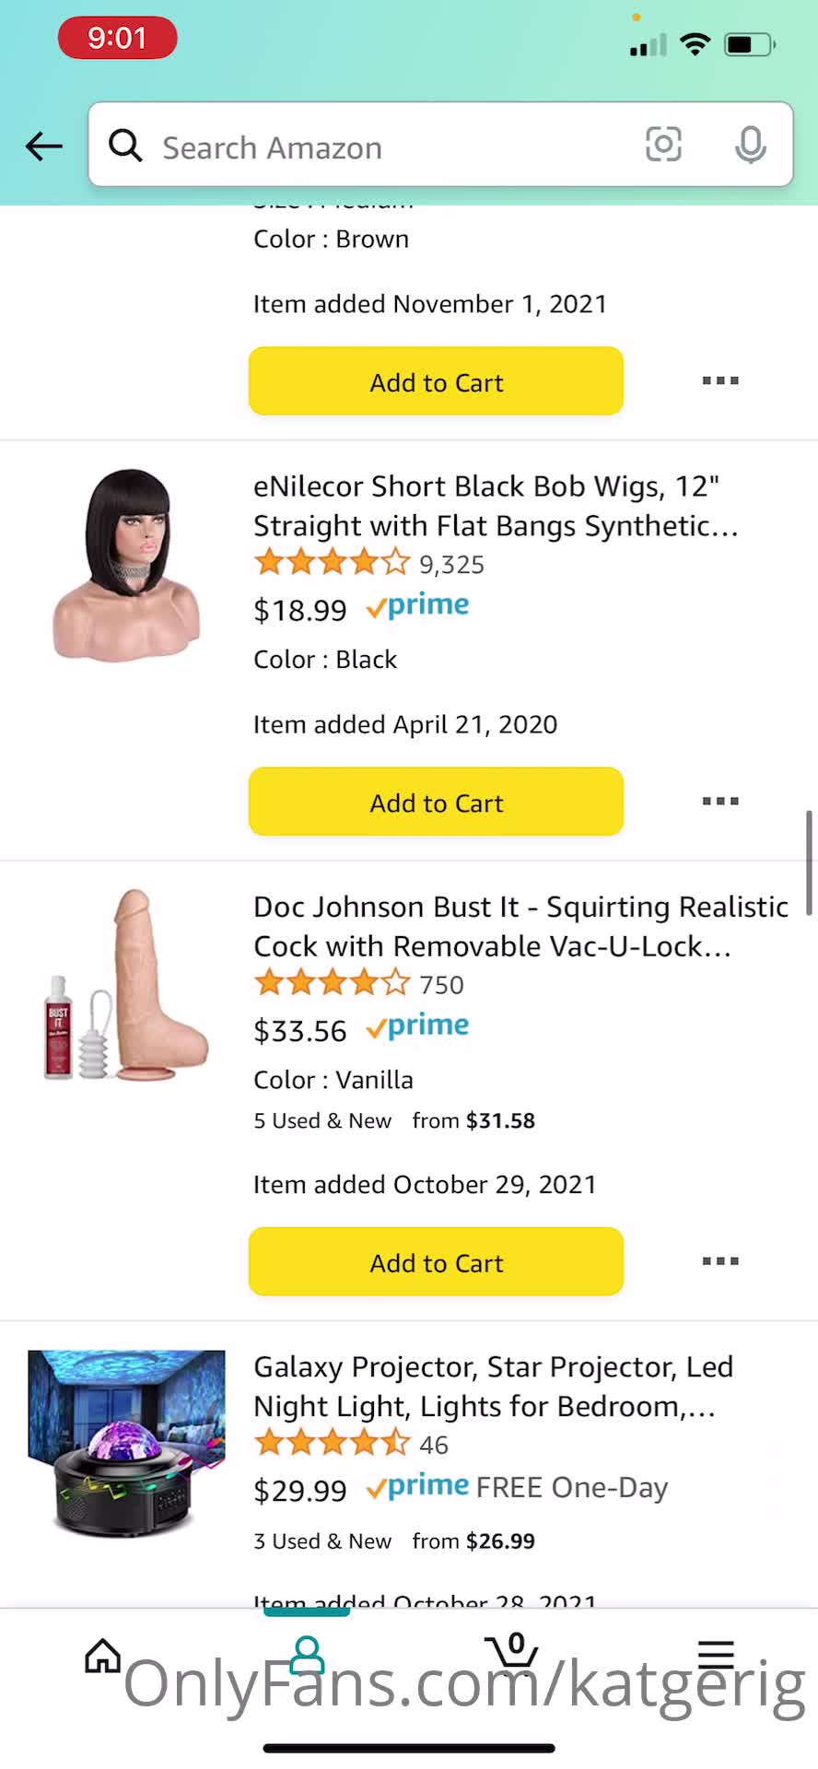The image size is (818, 1769).
Task: Tap the back arrow icon
Action: coord(44,146)
